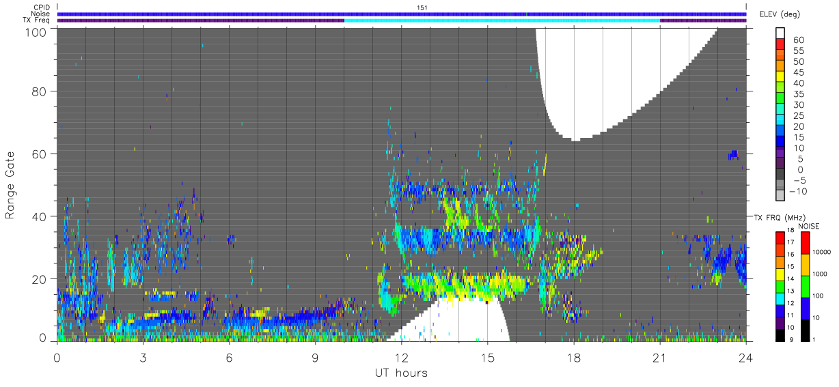This screenshot has height=387, width=839.
Task: Pick the red ELEV swatch between 55 and 60
Action: [780, 44]
